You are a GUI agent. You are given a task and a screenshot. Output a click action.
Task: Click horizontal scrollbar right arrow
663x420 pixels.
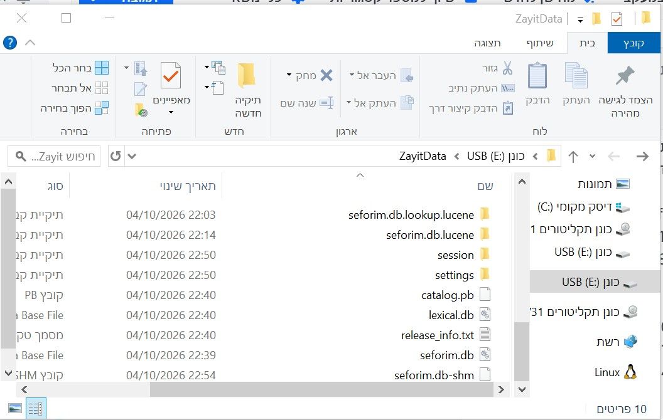[x=501, y=390]
